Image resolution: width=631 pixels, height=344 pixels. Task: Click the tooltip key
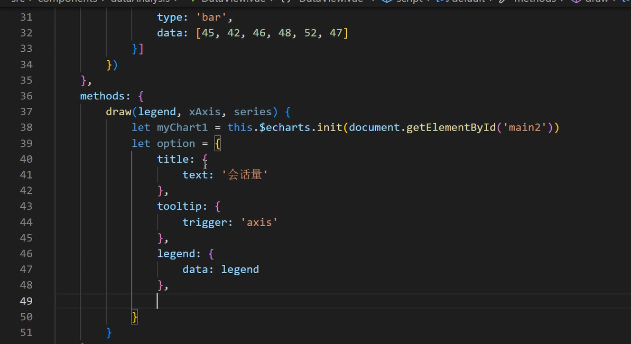179,207
